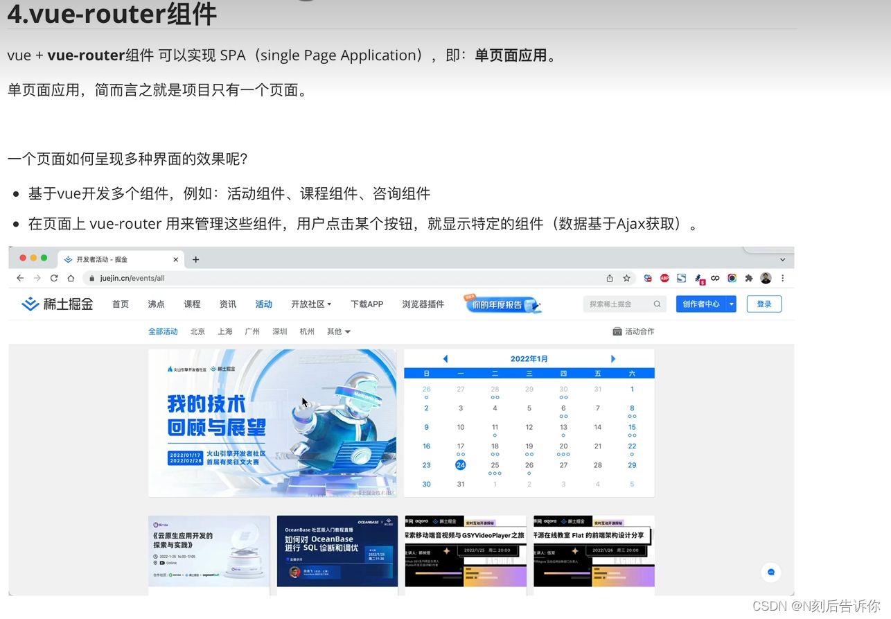This screenshot has height=619, width=891.
Task: Click the 下载APP link
Action: [x=367, y=304]
